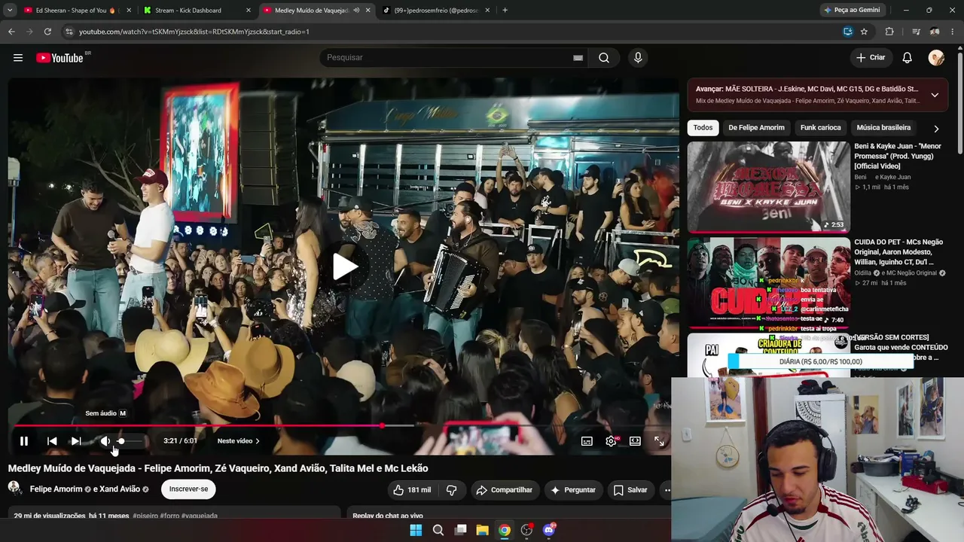Click the #vaquejada hashtag
This screenshot has height=542, width=964.
200,516
